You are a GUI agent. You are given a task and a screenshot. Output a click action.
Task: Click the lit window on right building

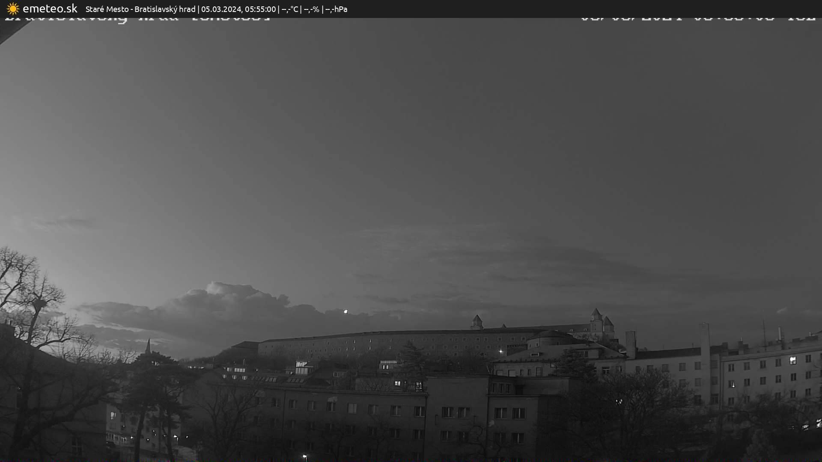[792, 361]
